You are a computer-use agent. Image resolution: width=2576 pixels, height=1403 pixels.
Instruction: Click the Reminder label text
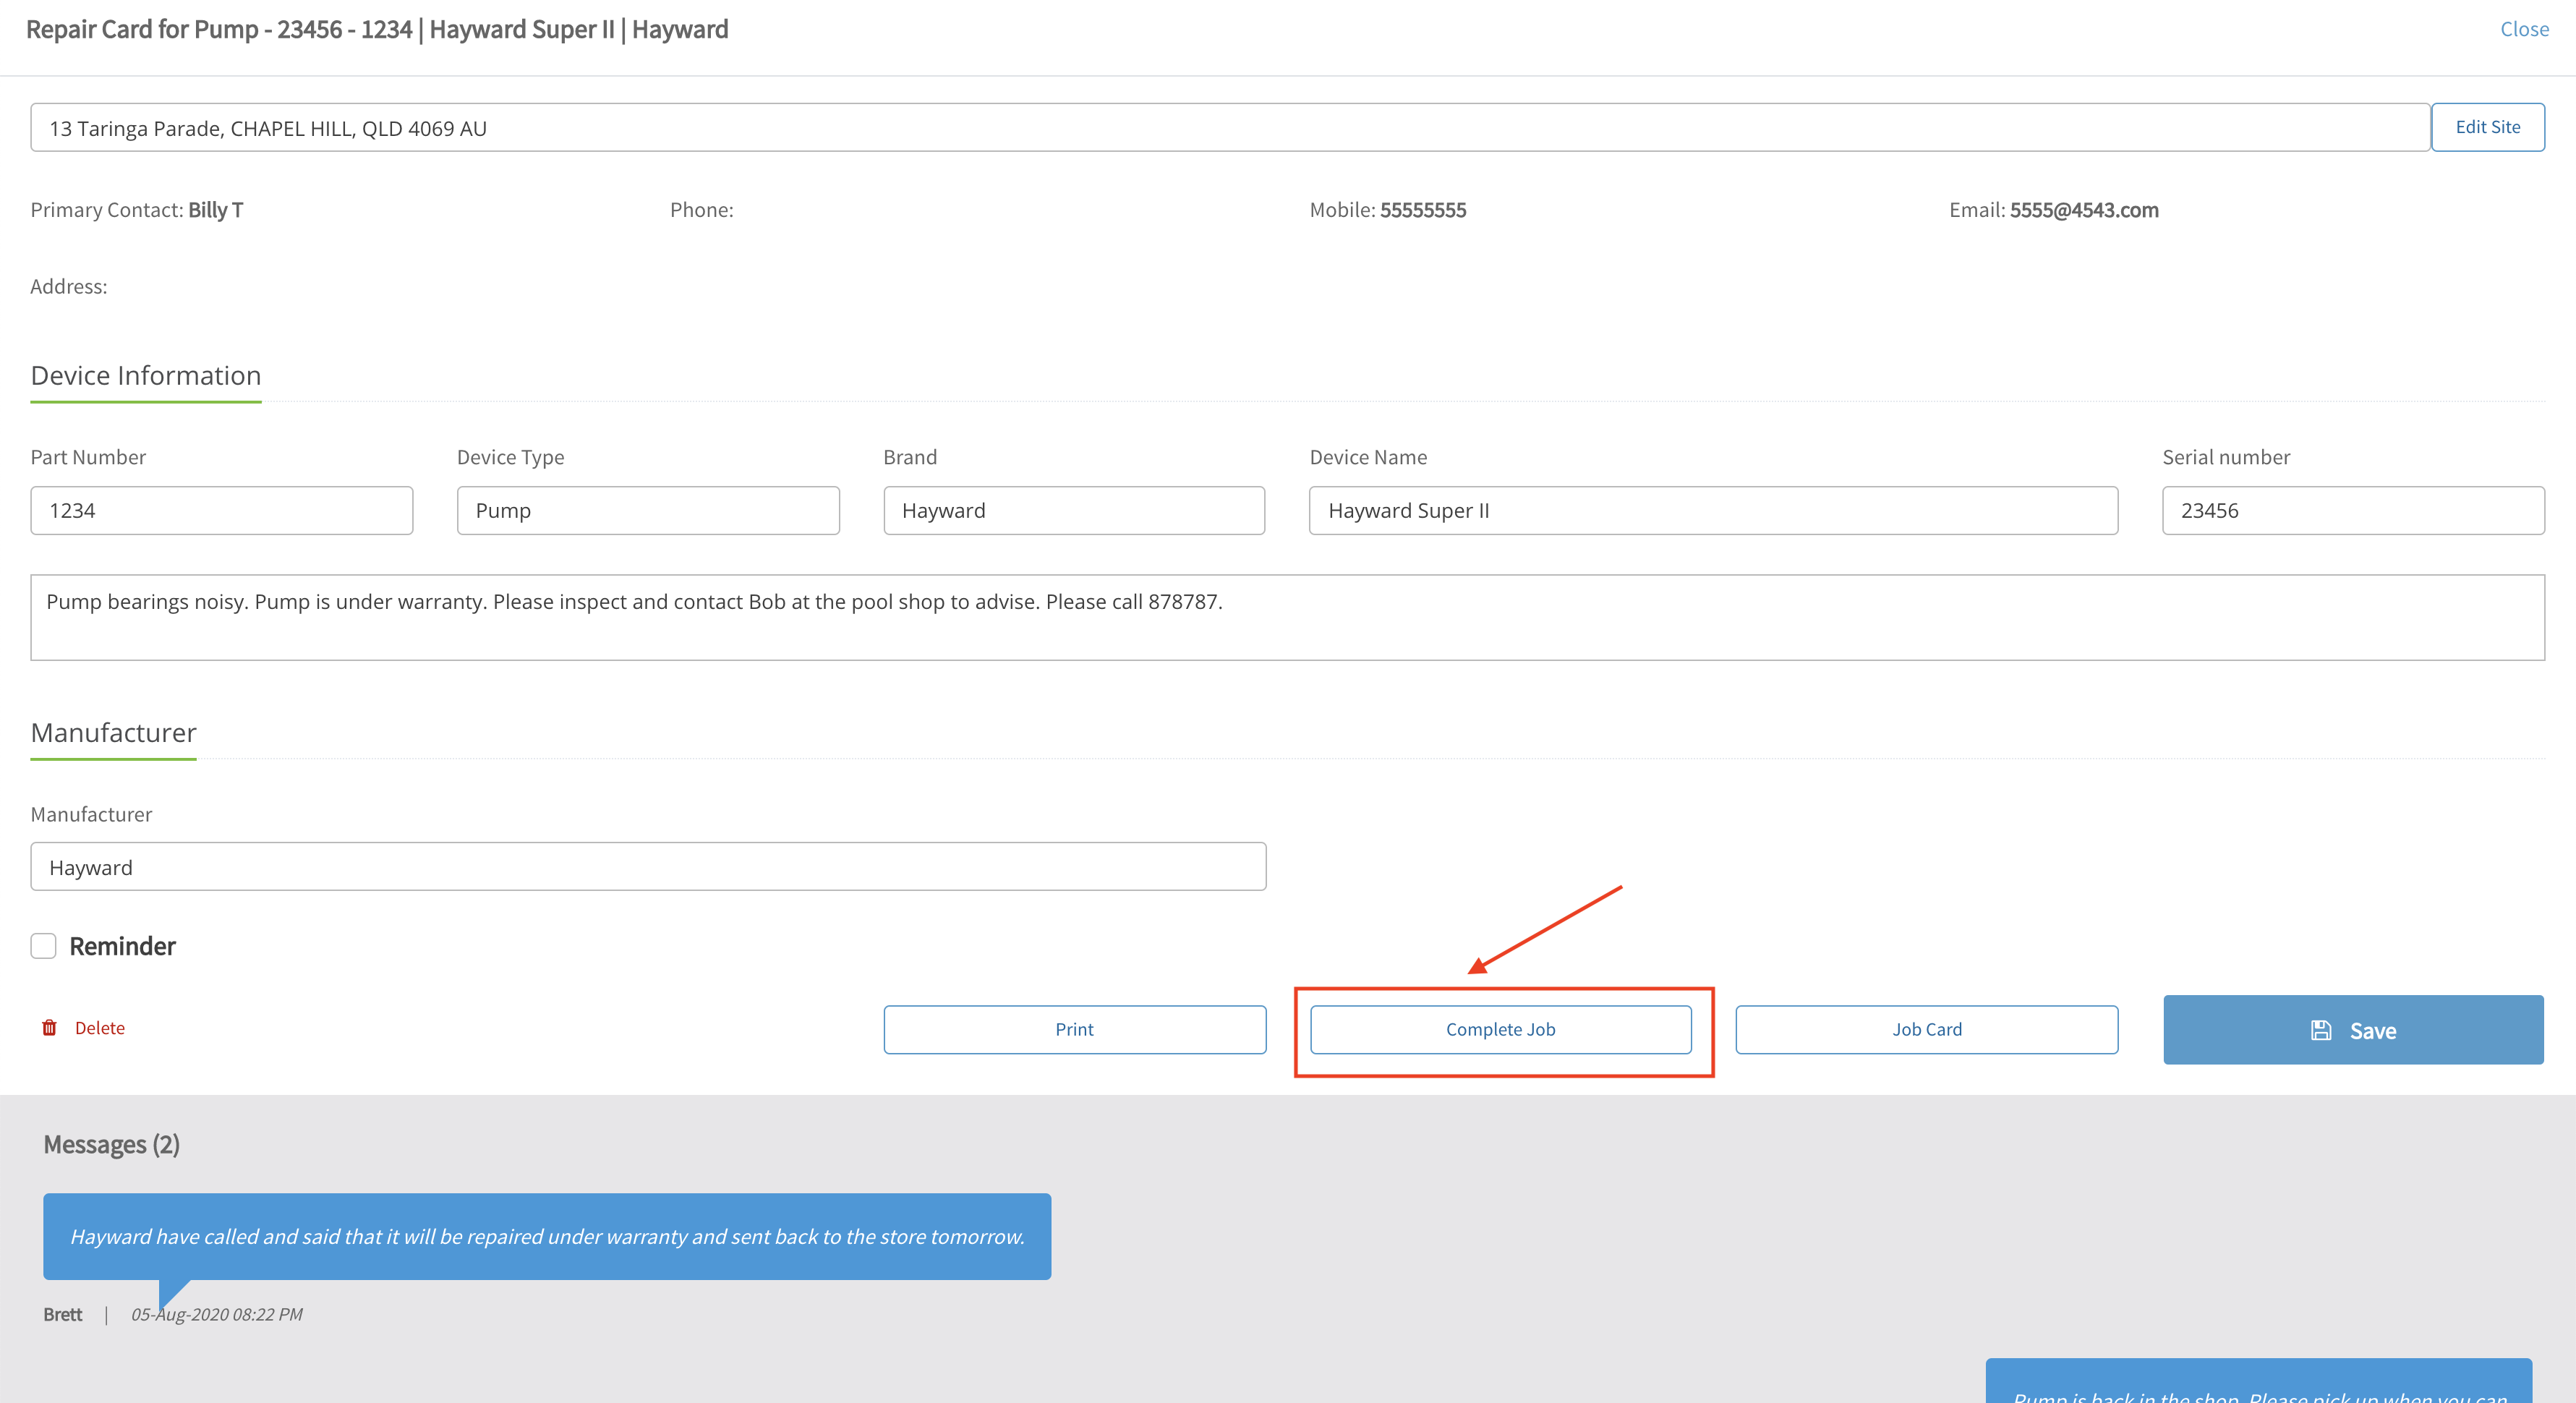point(122,946)
